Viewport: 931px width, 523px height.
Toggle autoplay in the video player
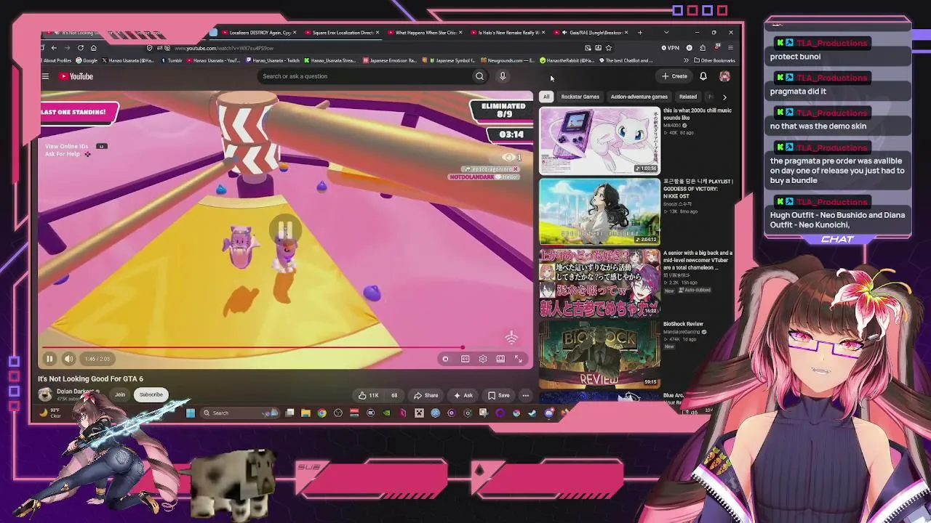[x=446, y=359]
